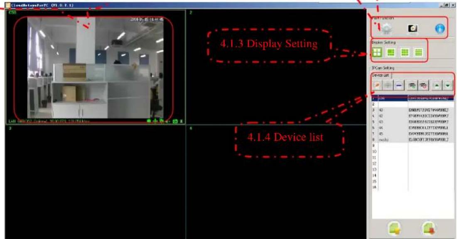
Task: Click the export device list icon
Action: (429, 229)
